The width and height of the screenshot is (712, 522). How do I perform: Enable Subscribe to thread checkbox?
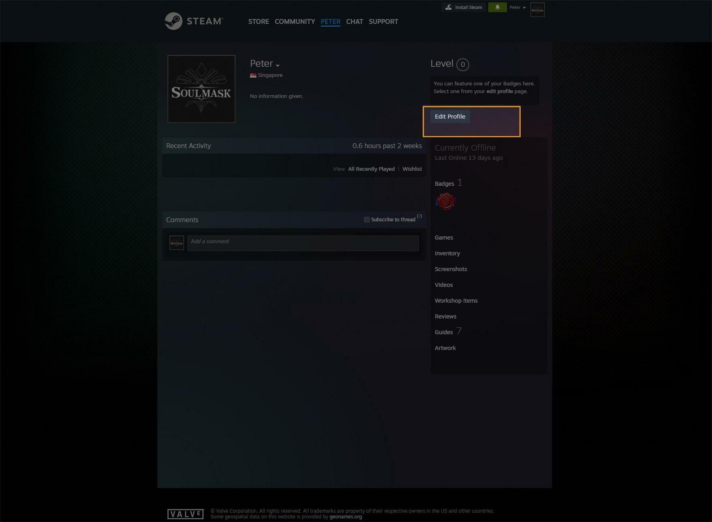click(x=367, y=220)
